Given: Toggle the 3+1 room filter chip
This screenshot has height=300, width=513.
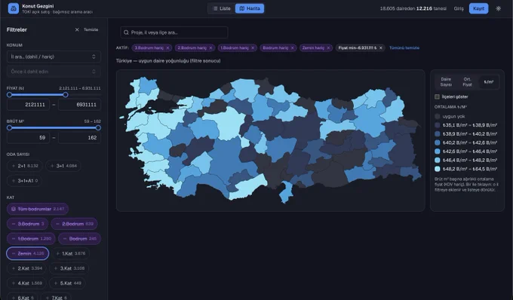Looking at the screenshot, I should [x=63, y=166].
